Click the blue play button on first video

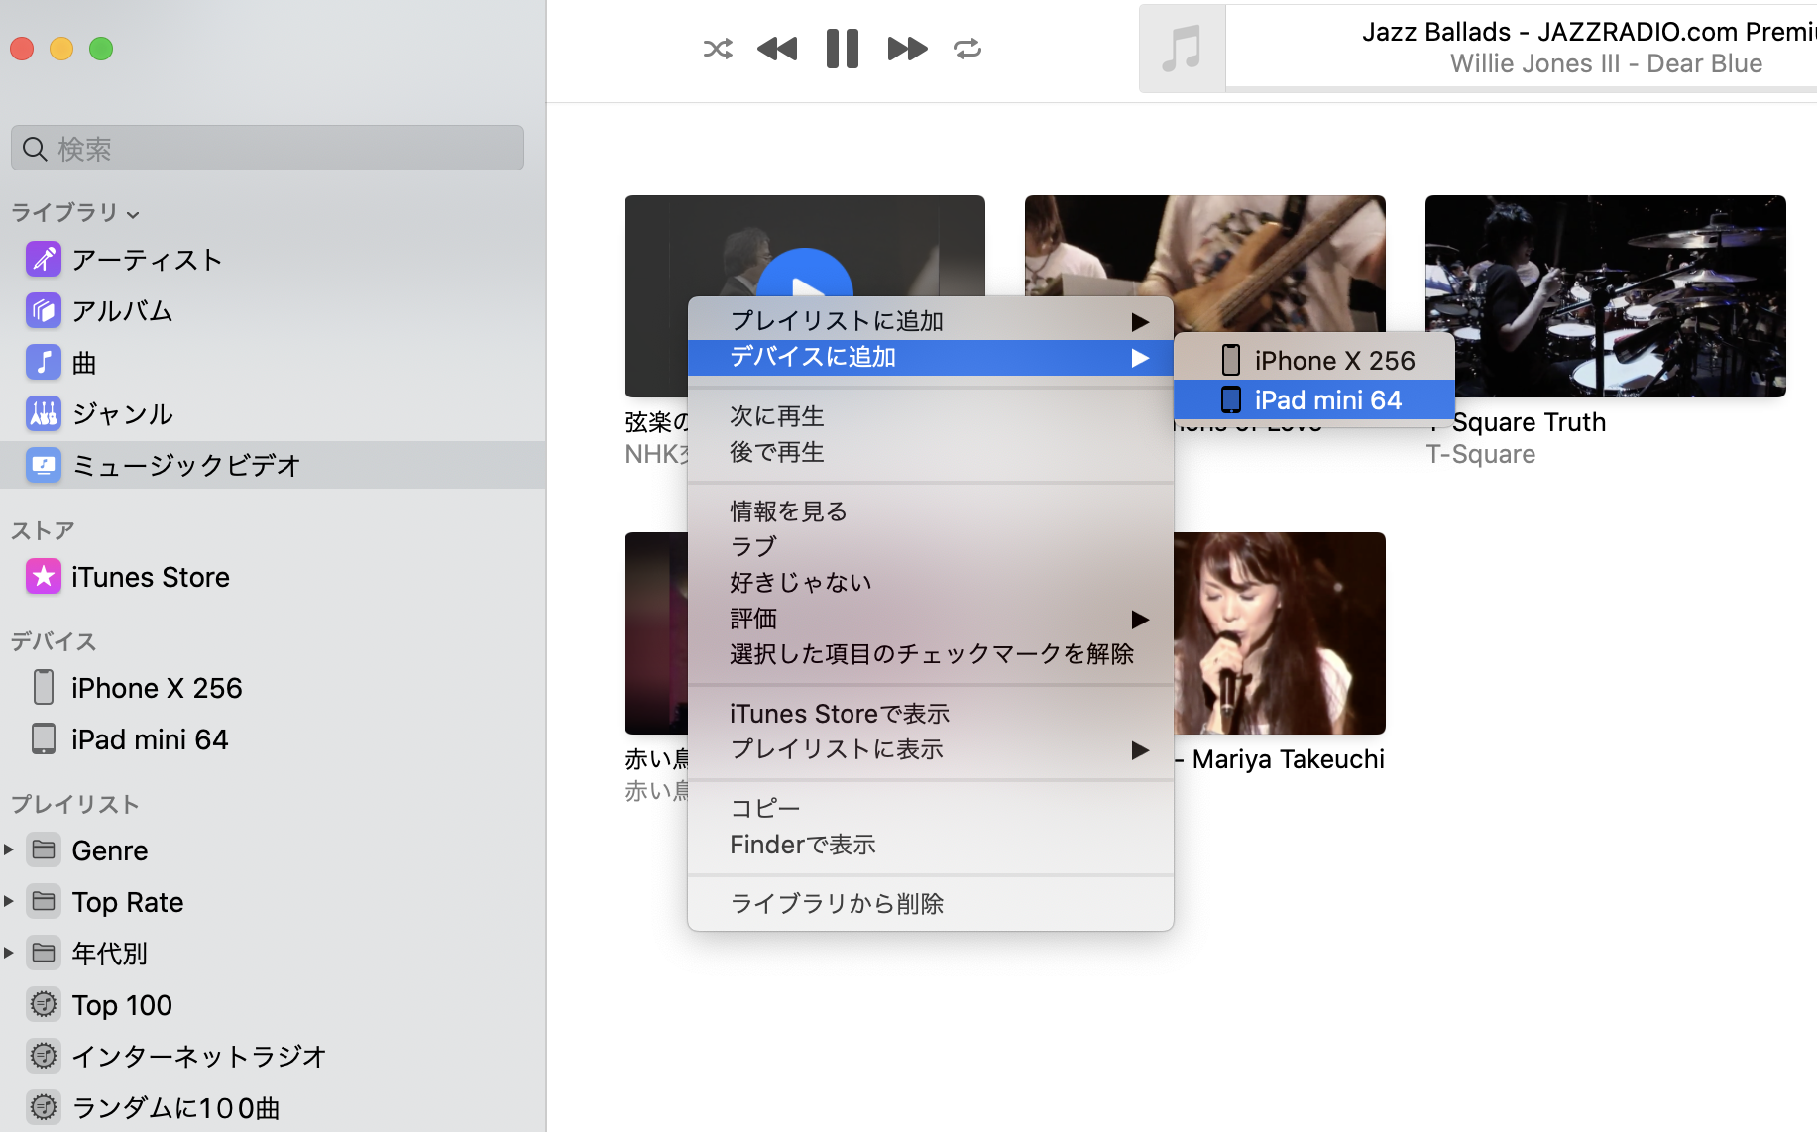coord(805,273)
